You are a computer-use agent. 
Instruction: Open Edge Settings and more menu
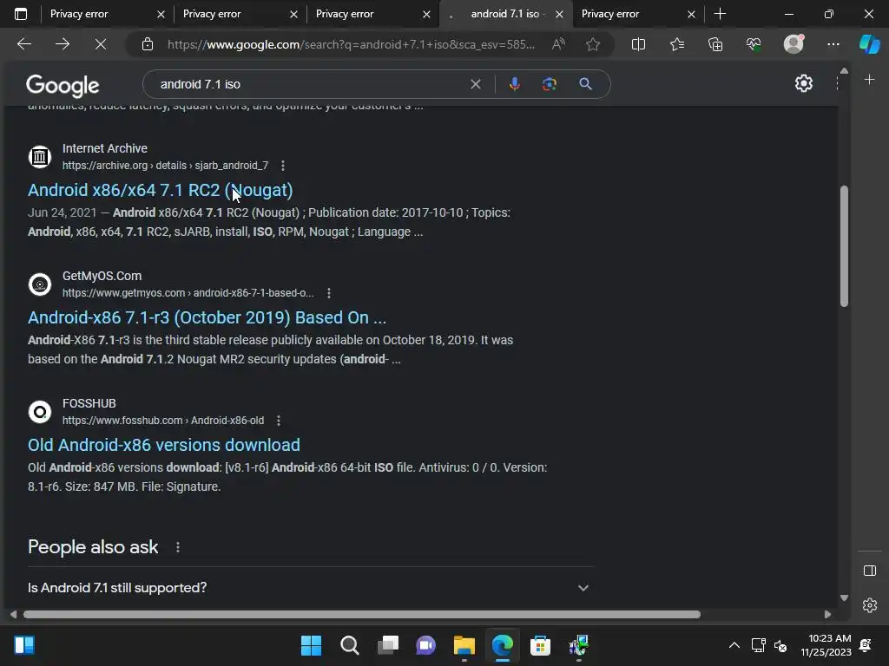click(x=833, y=44)
